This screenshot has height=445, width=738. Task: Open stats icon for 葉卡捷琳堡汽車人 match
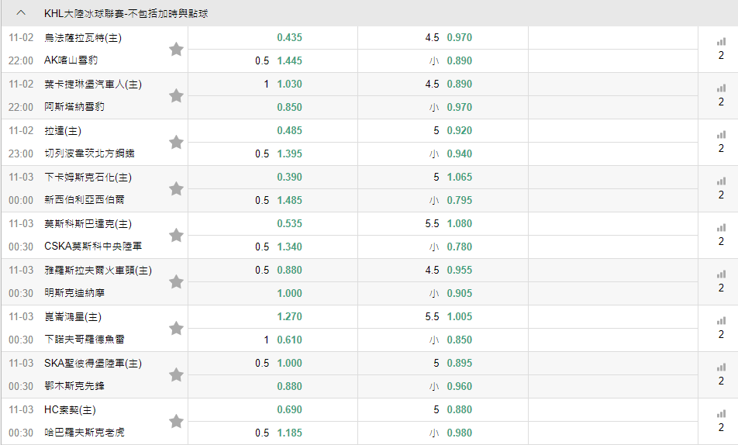tap(721, 88)
